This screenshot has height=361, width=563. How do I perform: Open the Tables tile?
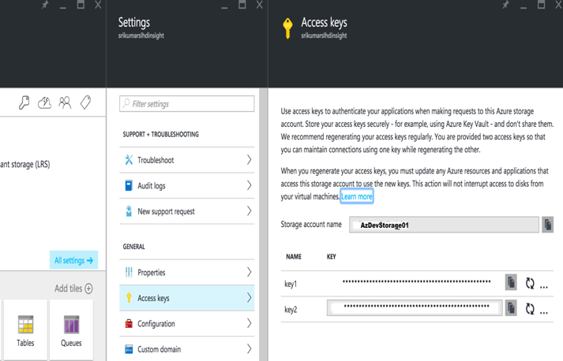(x=25, y=330)
